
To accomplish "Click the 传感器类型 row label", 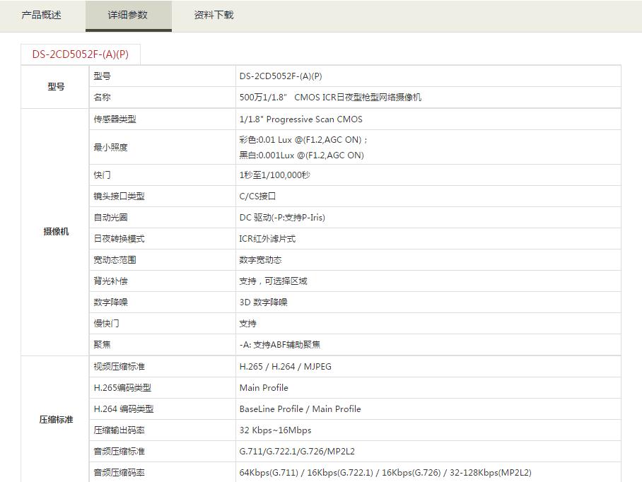I will pos(115,119).
